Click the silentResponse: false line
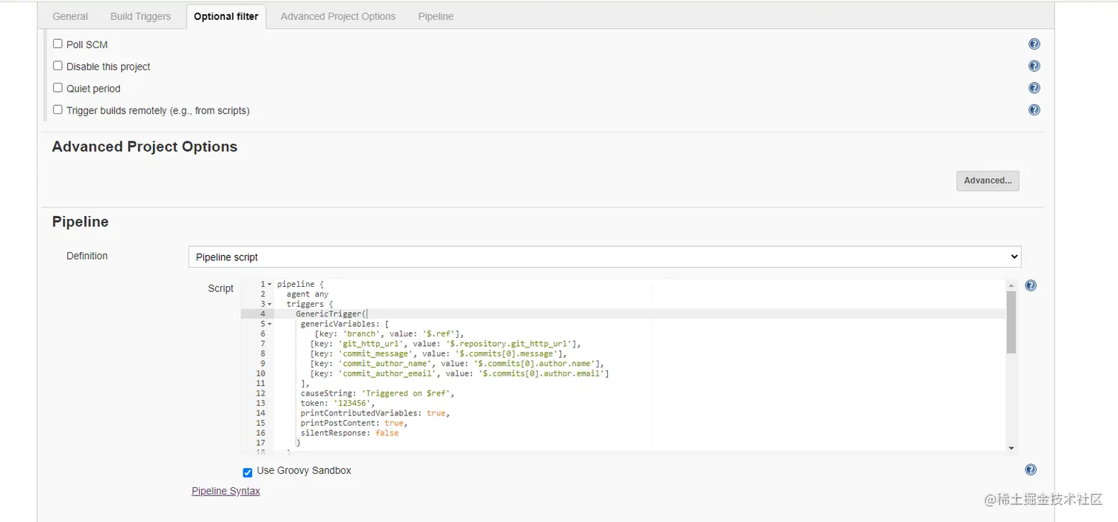This screenshot has width=1118, height=522. click(349, 433)
